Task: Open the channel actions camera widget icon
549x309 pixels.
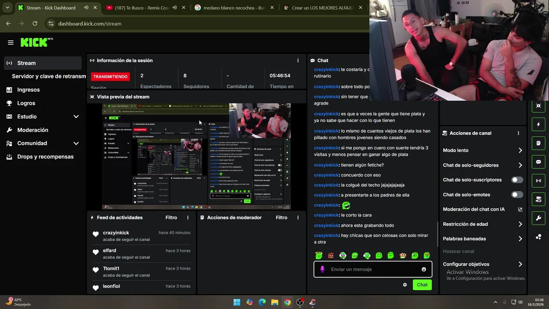Action: [x=539, y=199]
